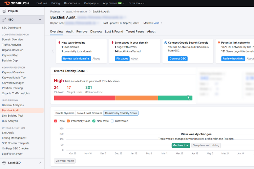Click gear icon on Connect Google Search Console card
The height and width of the screenshot is (169, 254).
coord(166,43)
